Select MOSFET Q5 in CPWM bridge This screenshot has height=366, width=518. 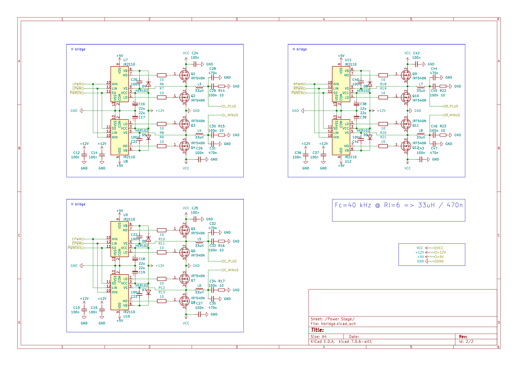coord(184,230)
